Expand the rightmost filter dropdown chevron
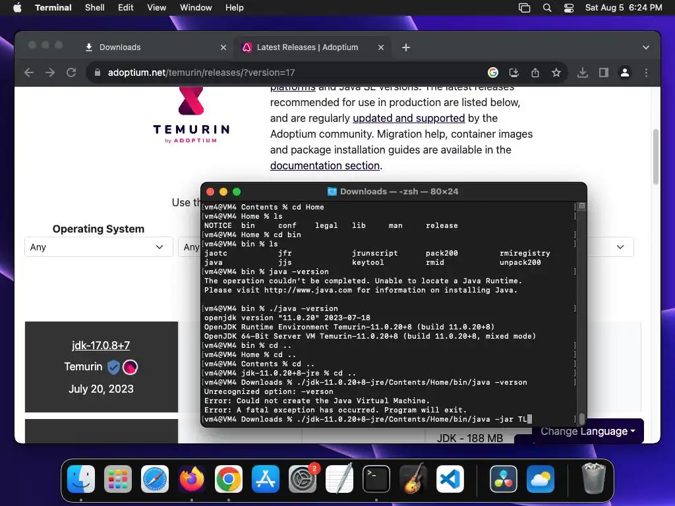The height and width of the screenshot is (506, 675). [x=620, y=247]
